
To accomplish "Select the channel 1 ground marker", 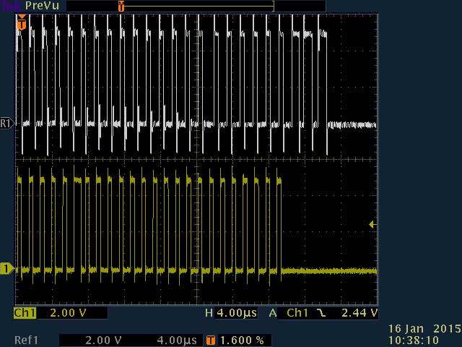I will point(6,269).
